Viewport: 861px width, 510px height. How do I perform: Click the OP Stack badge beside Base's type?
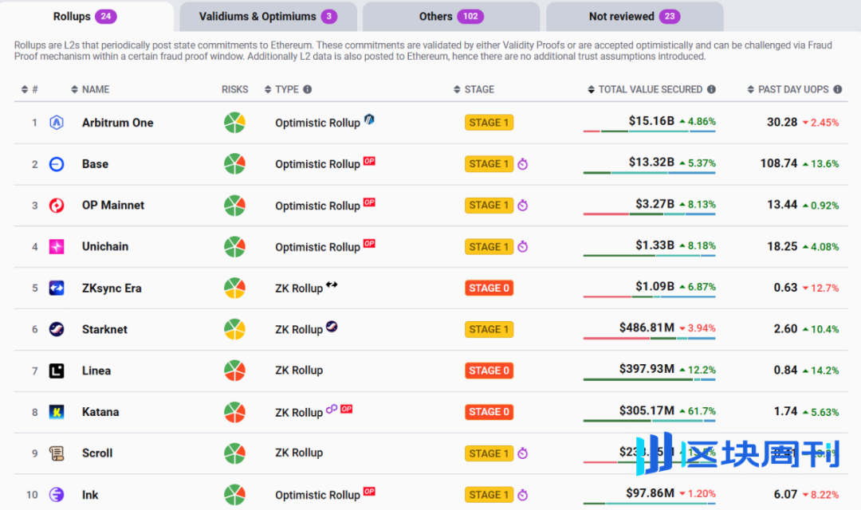click(370, 161)
